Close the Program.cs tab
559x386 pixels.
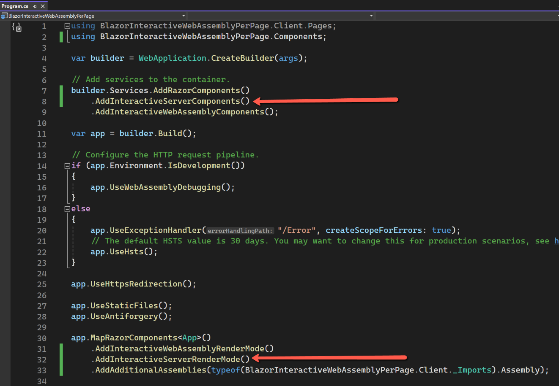[x=43, y=6]
